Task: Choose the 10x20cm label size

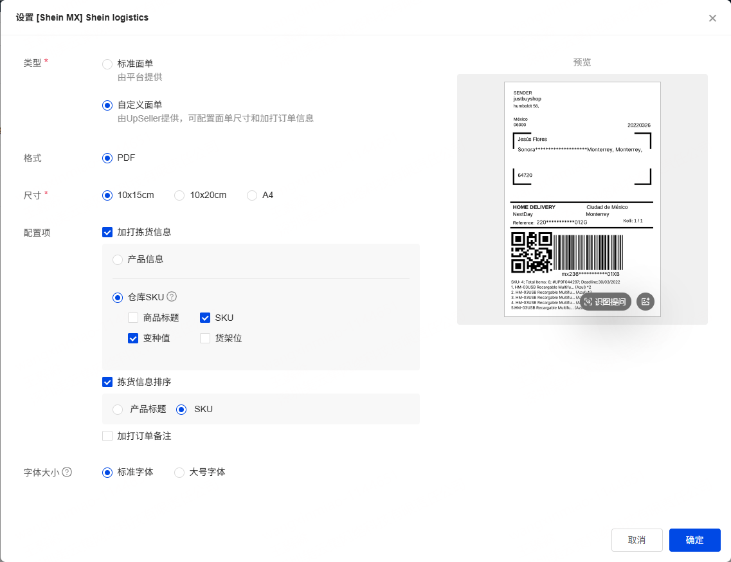Action: click(180, 195)
